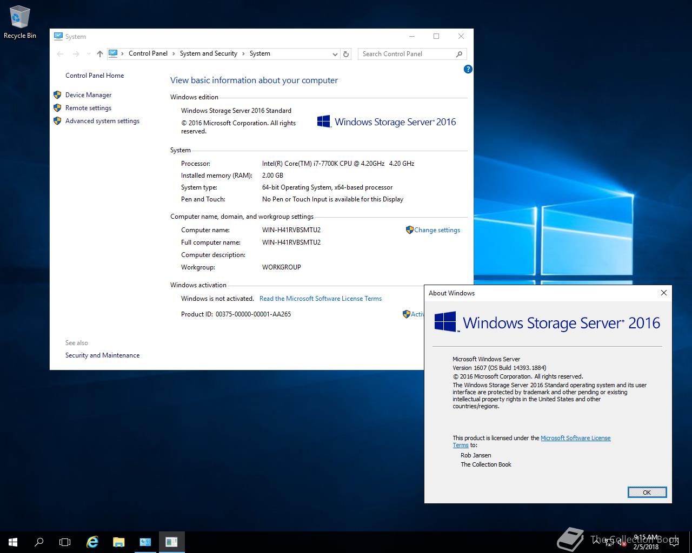Open Advanced system settings link
The height and width of the screenshot is (553, 692).
tap(102, 121)
